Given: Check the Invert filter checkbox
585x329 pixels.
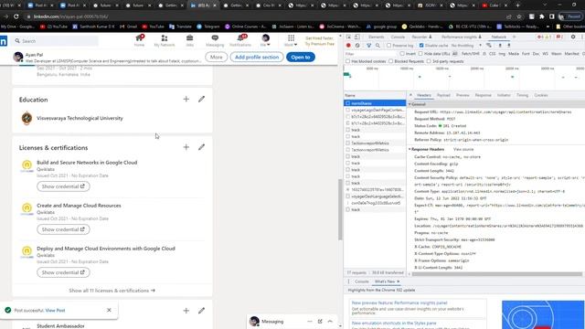Looking at the screenshot, I should [402, 54].
